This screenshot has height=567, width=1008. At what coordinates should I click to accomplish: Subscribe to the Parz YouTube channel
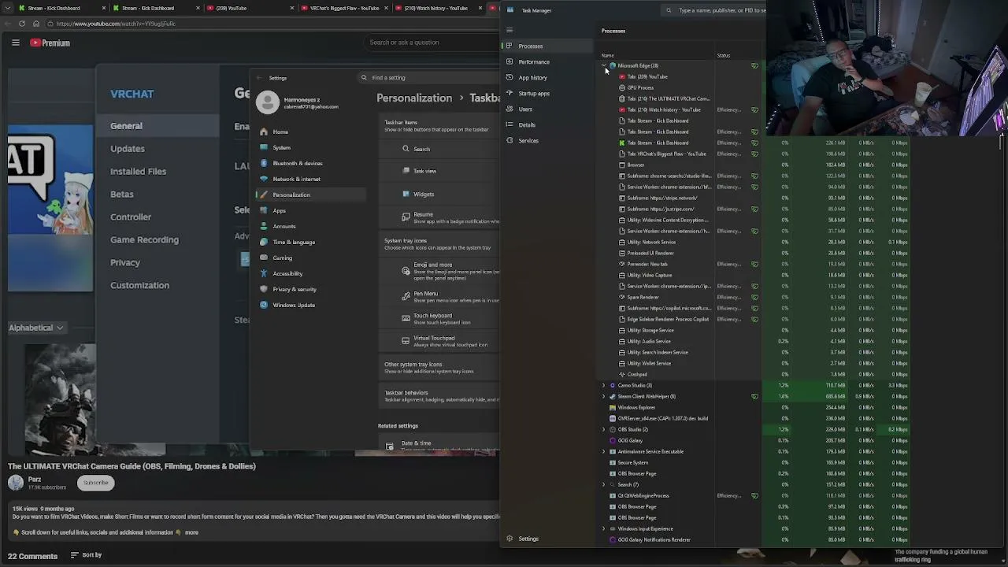click(x=96, y=483)
